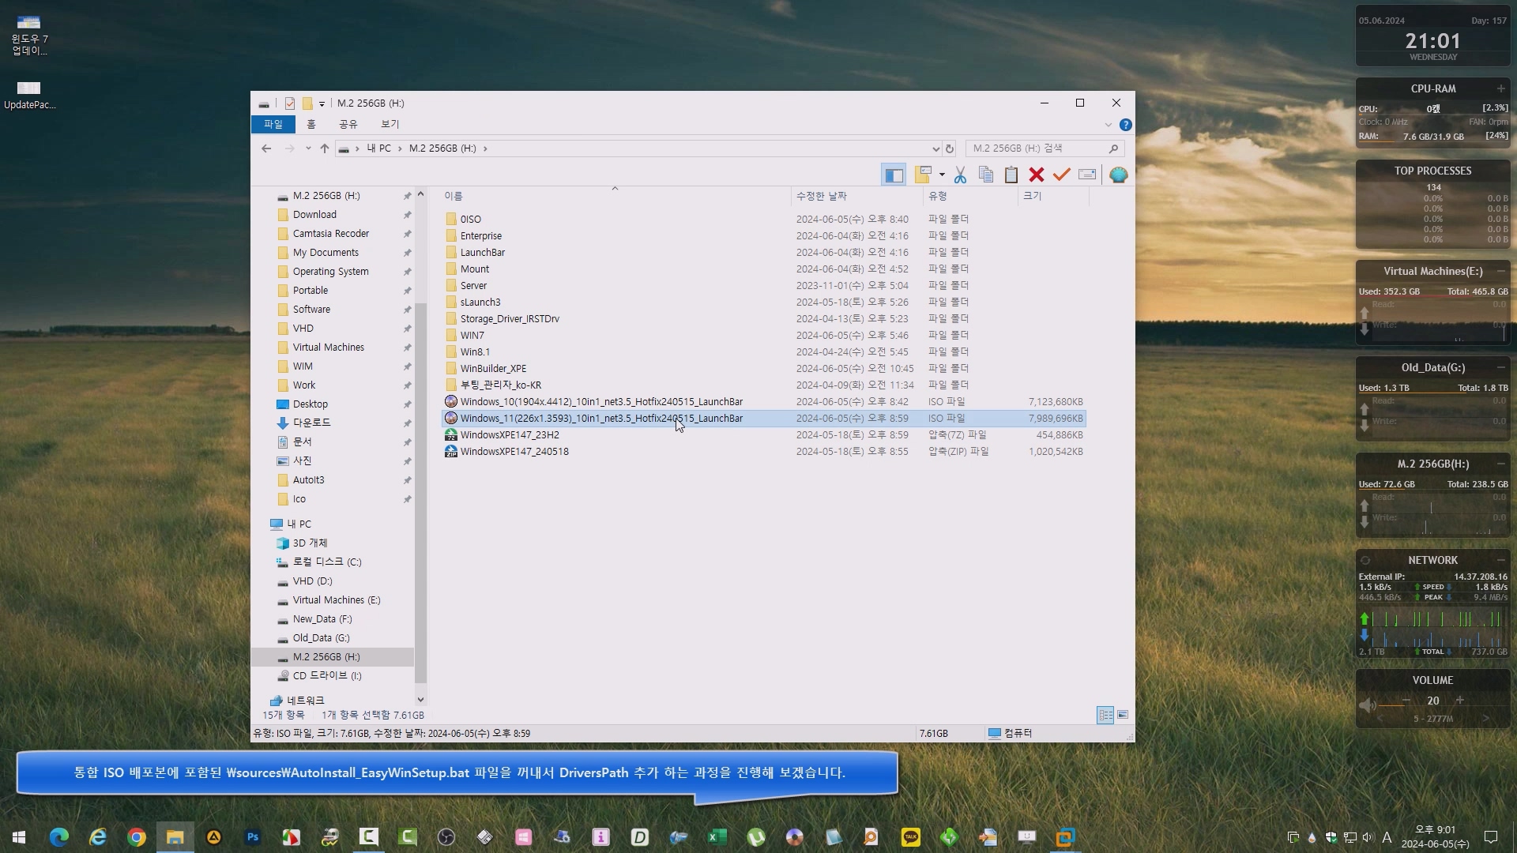This screenshot has width=1517, height=853.
Task: Open the folder options dropdown arrow in toolbar
Action: (942, 175)
